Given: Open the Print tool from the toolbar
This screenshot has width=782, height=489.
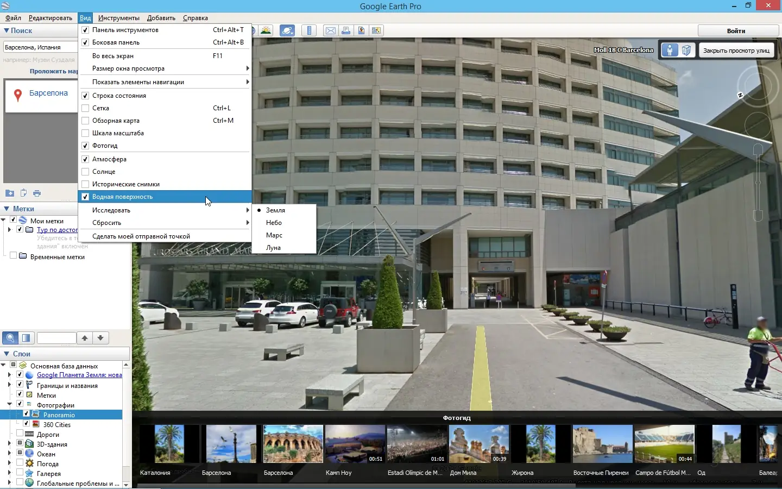Looking at the screenshot, I should tap(346, 30).
